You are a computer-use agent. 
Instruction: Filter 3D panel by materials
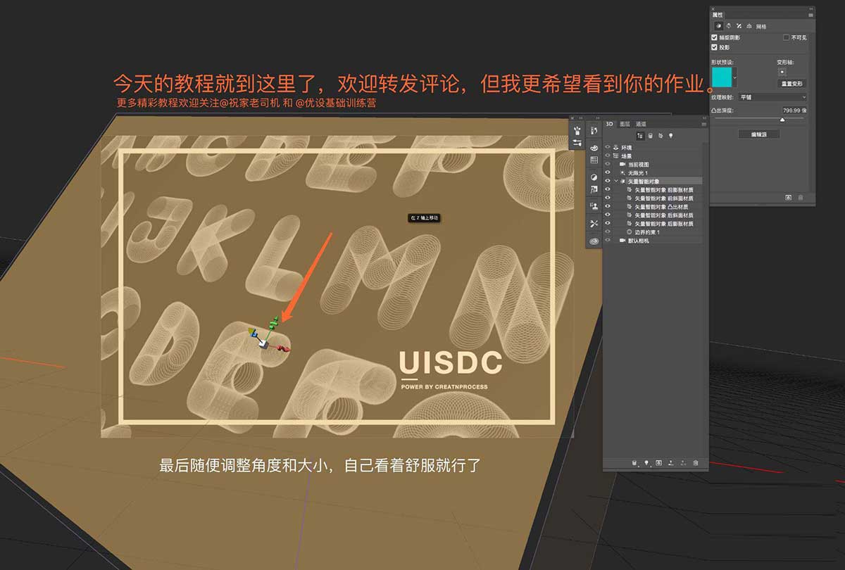661,135
